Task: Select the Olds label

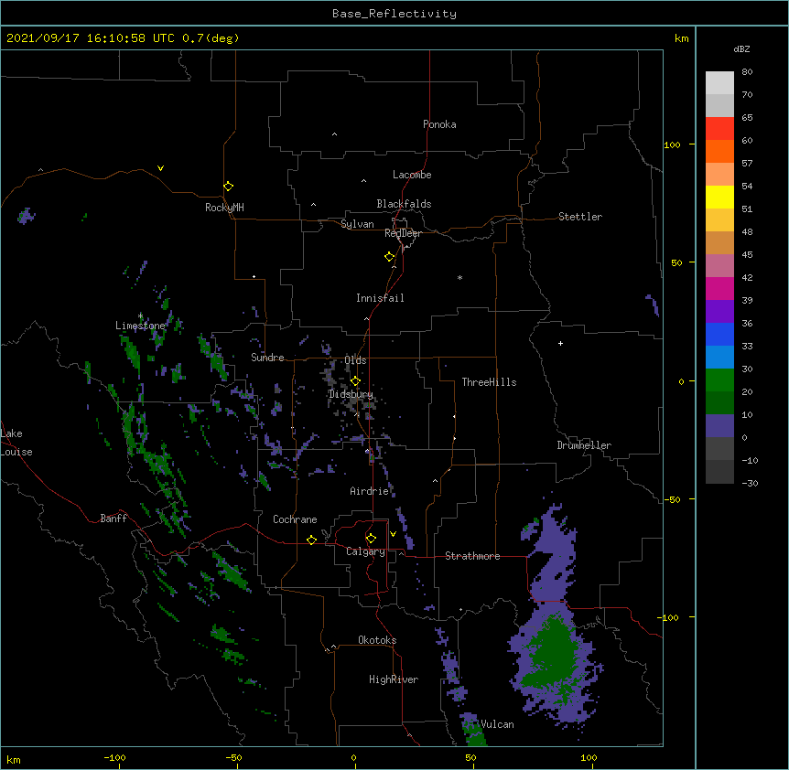Action: click(355, 360)
